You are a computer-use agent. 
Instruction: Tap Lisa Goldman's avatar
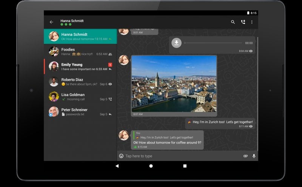coord(54,97)
